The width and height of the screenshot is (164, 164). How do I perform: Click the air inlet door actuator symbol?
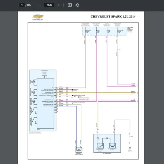pos(79,150)
